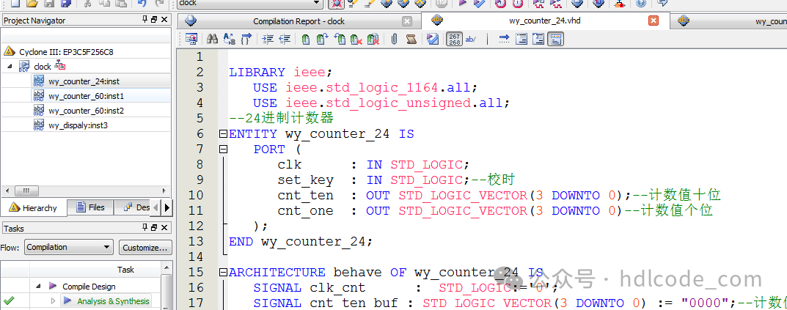Open the Replace text tool
The height and width of the screenshot is (310, 787).
point(229,39)
